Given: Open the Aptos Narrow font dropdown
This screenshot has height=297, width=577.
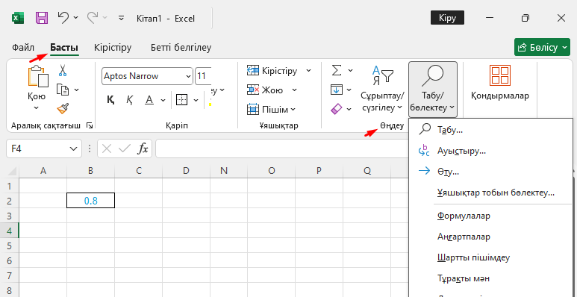Looking at the screenshot, I should click(188, 76).
